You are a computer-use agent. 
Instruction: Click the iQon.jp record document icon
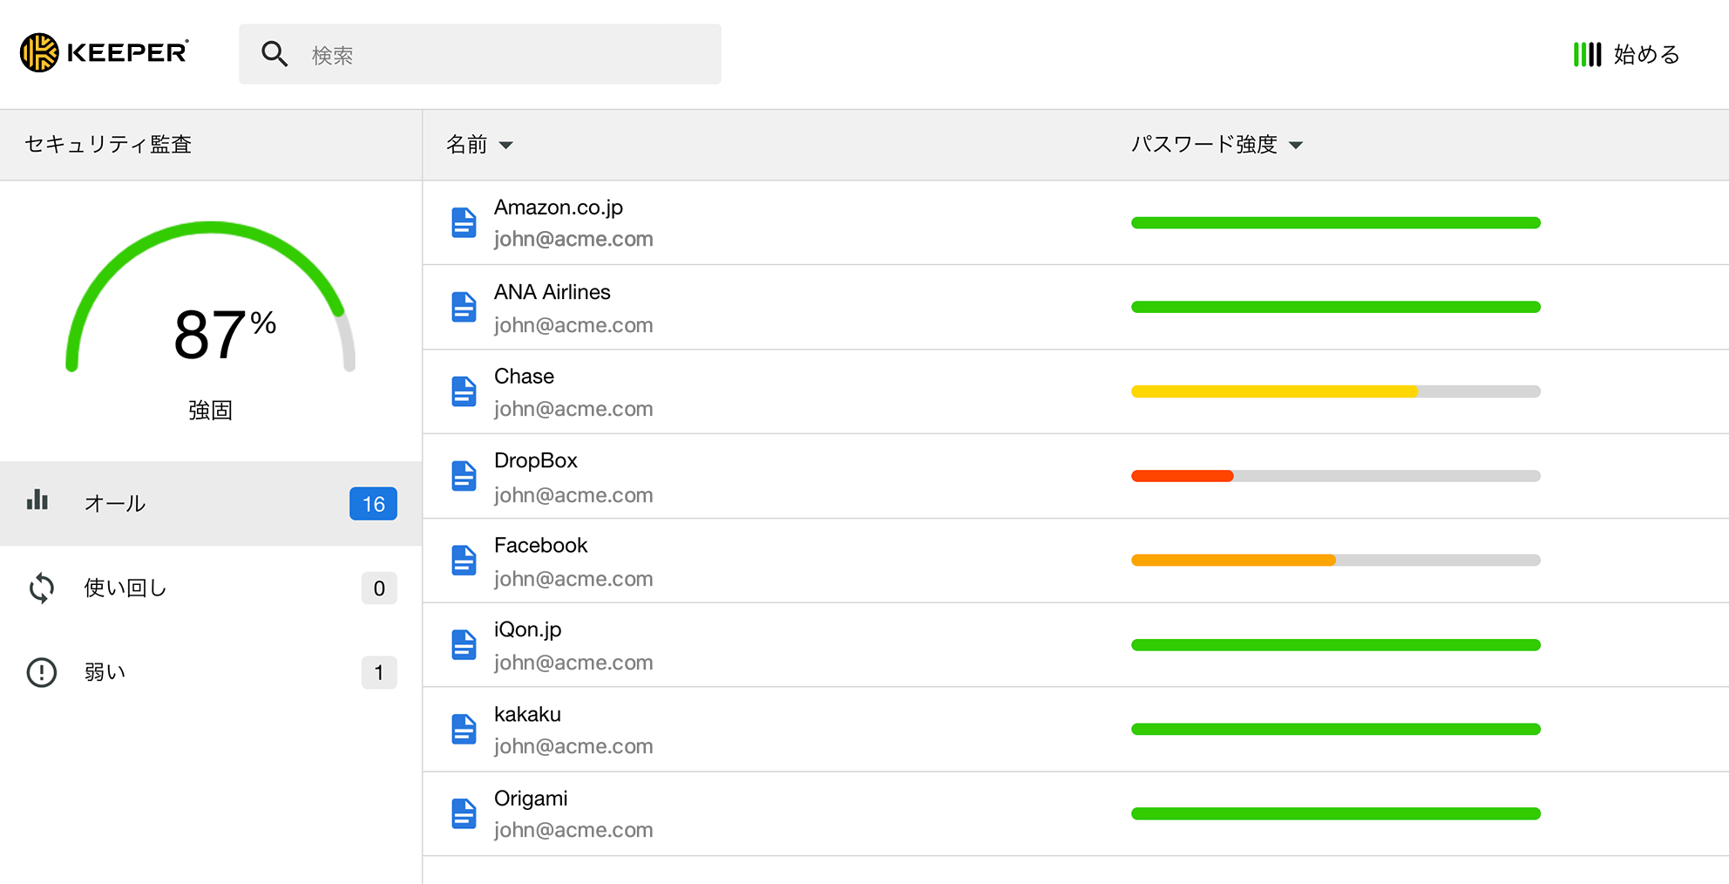click(x=464, y=644)
